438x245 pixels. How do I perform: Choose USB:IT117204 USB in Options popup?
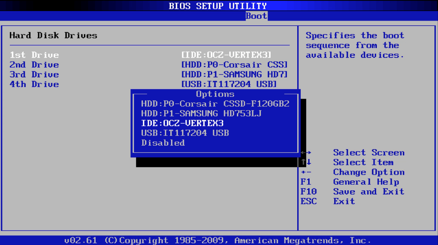click(185, 133)
